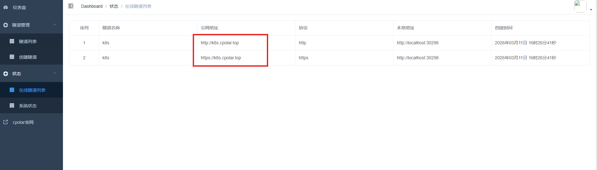Select 系统状态 in the sidebar
The image size is (597, 170).
click(28, 106)
